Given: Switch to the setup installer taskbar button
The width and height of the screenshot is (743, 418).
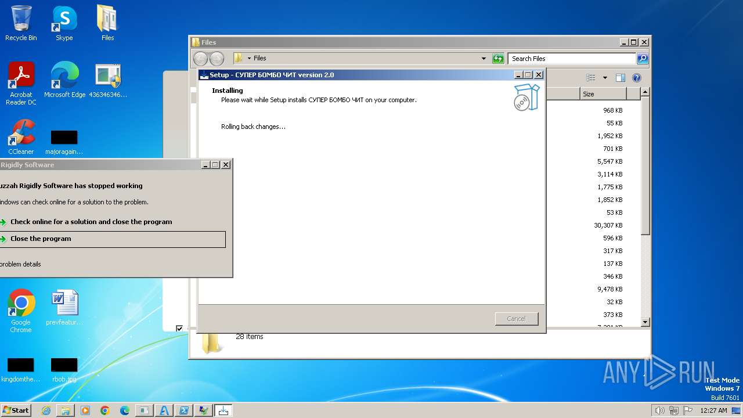Looking at the screenshot, I should [223, 410].
